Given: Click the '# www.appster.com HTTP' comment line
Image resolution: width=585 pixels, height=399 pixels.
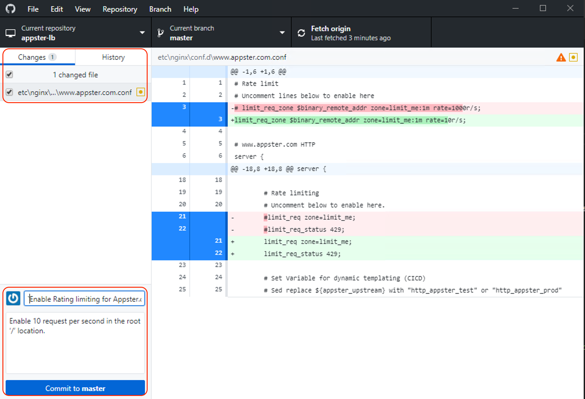Looking at the screenshot, I should pyautogui.click(x=275, y=145).
